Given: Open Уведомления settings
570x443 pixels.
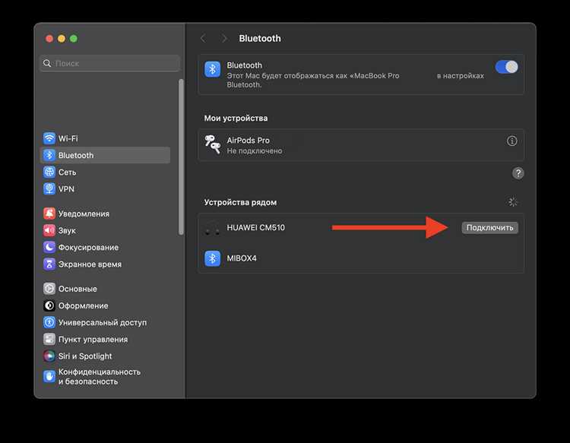Looking at the screenshot, I should [x=105, y=214].
